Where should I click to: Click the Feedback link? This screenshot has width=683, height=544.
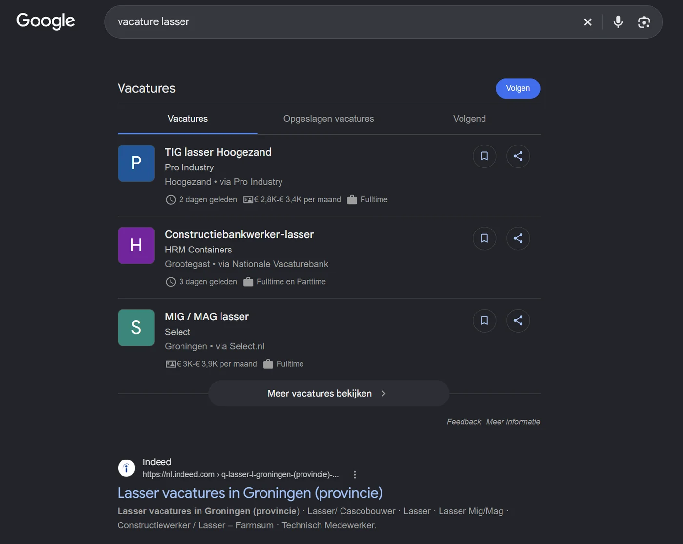tap(463, 422)
